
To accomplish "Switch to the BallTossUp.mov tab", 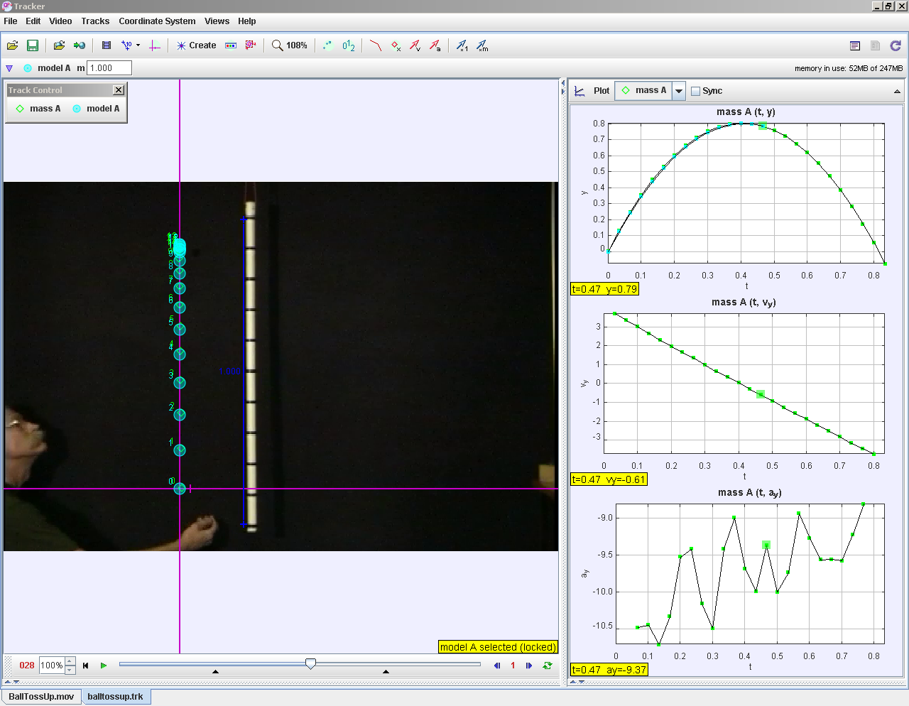I will (41, 697).
